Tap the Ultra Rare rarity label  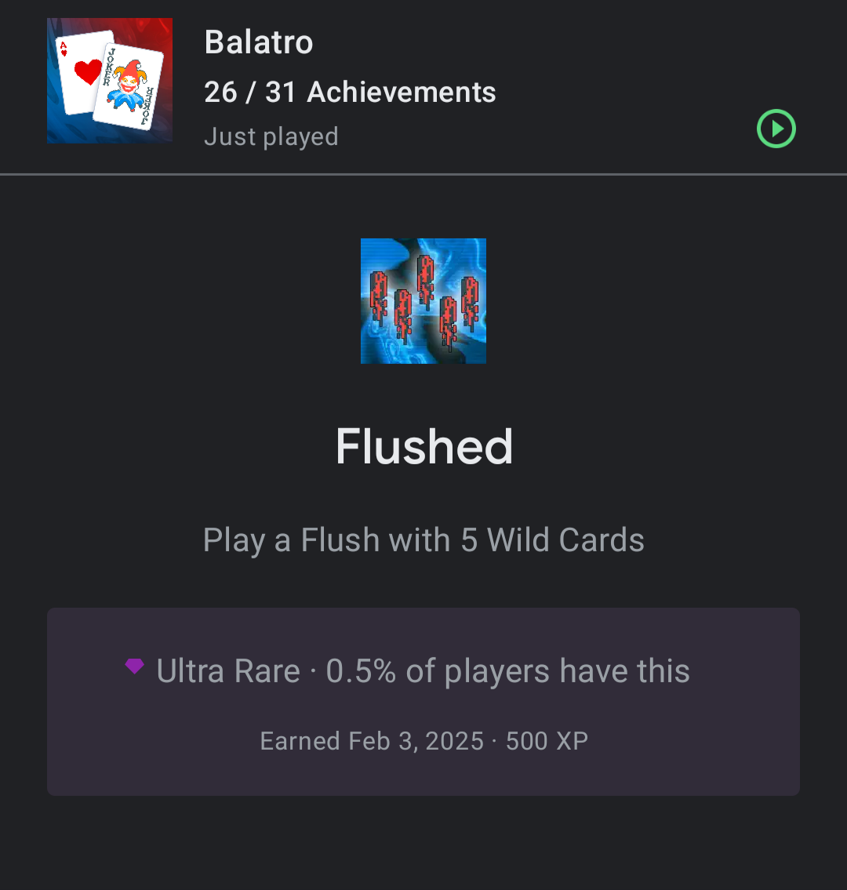pyautogui.click(x=228, y=671)
